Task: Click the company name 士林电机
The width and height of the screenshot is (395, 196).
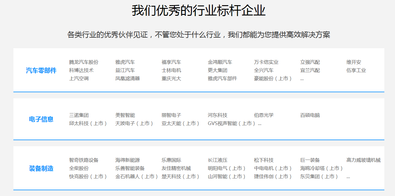Action: point(172,70)
